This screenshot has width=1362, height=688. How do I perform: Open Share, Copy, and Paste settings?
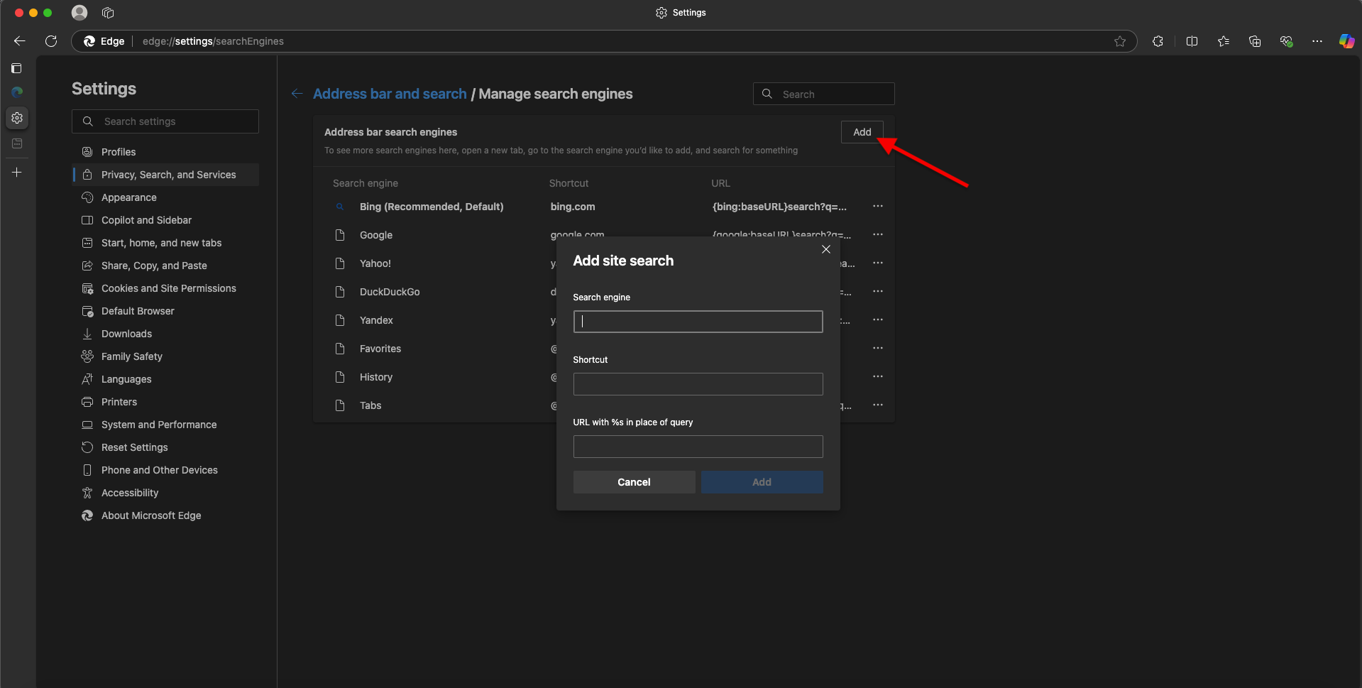tap(165, 266)
